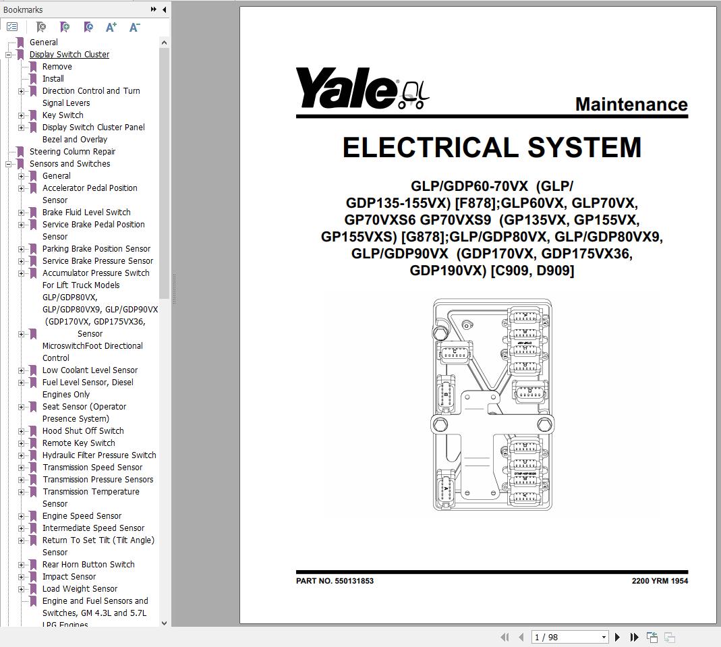Image resolution: width=721 pixels, height=647 pixels.
Task: Open Return To Set Tilt (Tilt Angle) Sensor
Action: point(98,546)
